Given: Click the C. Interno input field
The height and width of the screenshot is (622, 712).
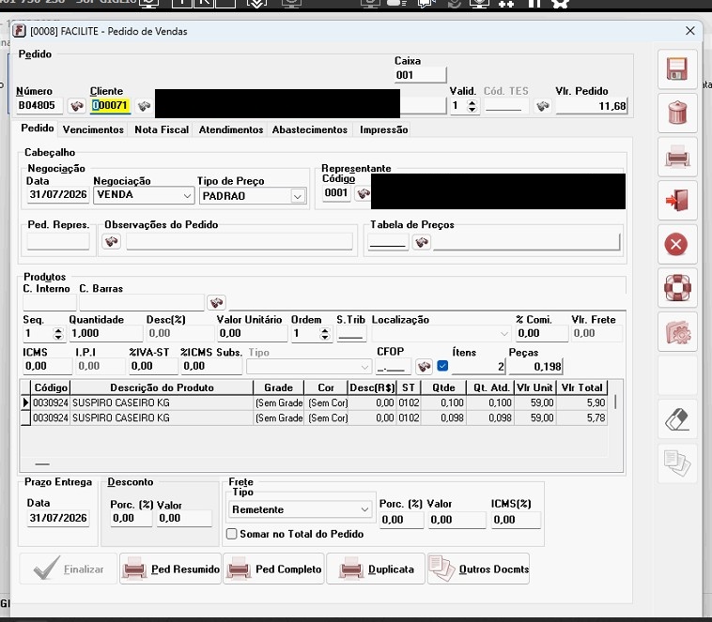Looking at the screenshot, I should pos(50,302).
